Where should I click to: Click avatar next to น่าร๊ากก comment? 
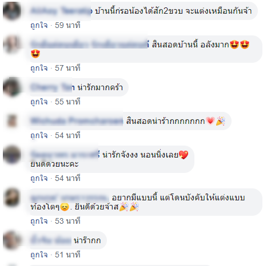click(x=12, y=240)
